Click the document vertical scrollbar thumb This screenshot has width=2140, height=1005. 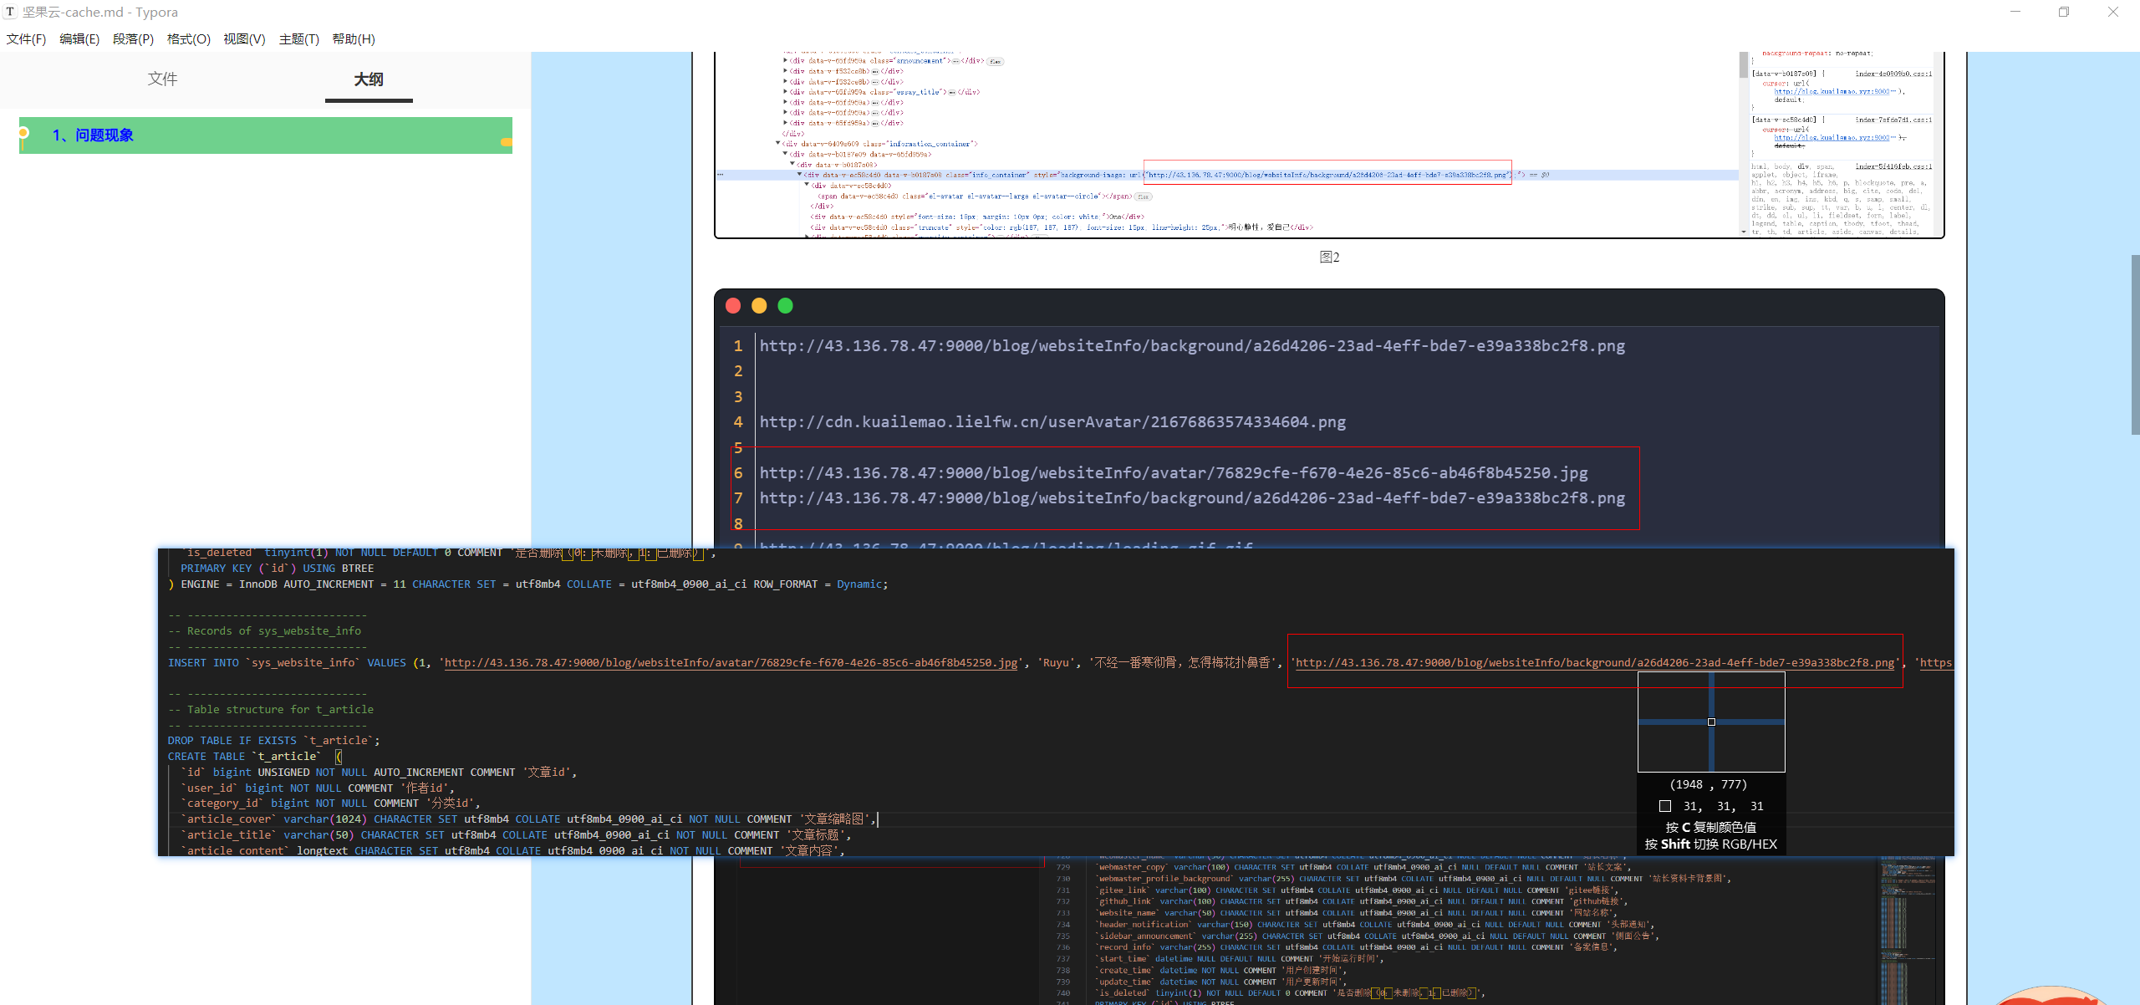[2135, 344]
